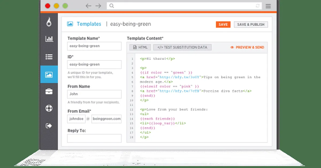
Task: Click the browser hamburger menu icon
Action: 268,6
